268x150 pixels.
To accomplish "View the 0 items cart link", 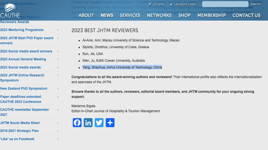I will click(159, 5).
